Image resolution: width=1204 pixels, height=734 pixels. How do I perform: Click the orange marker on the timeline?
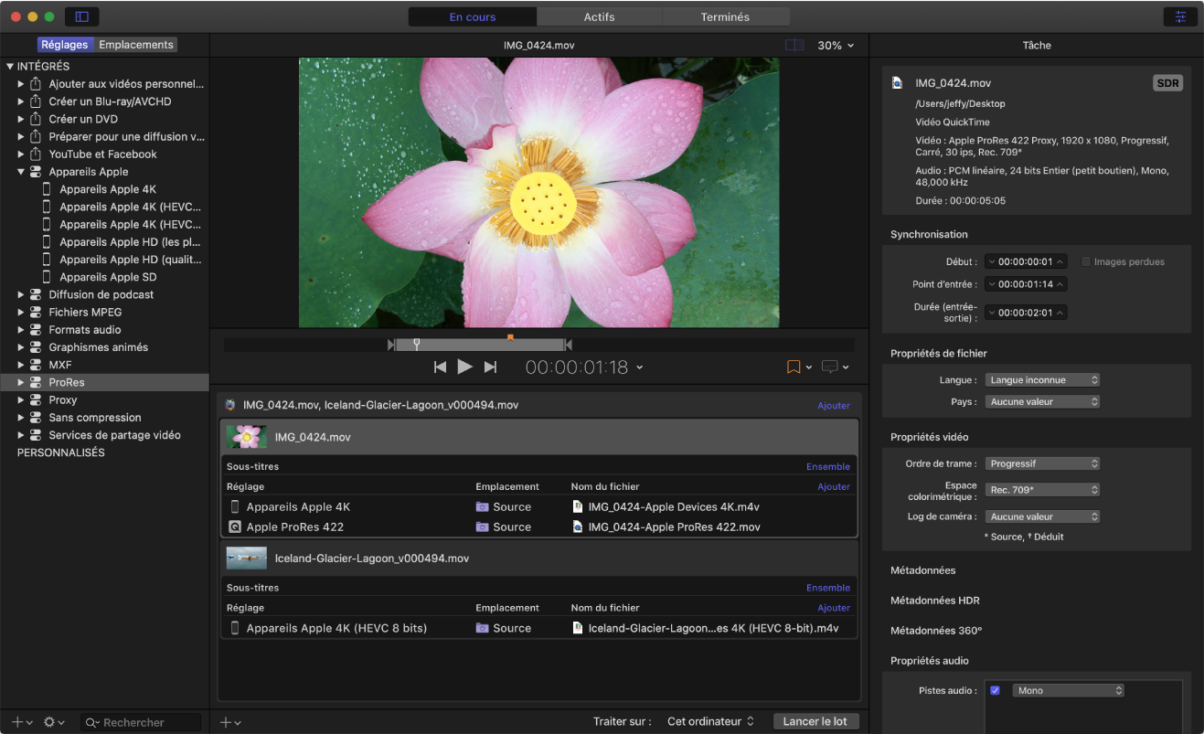[510, 337]
